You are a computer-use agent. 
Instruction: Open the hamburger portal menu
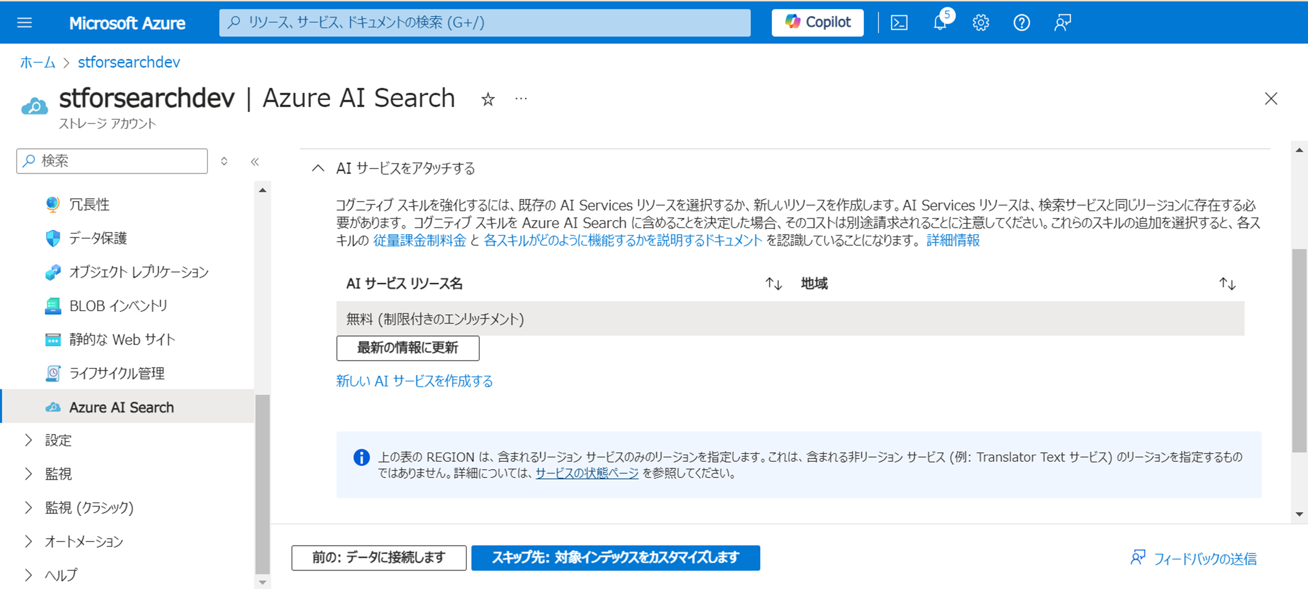[x=24, y=23]
